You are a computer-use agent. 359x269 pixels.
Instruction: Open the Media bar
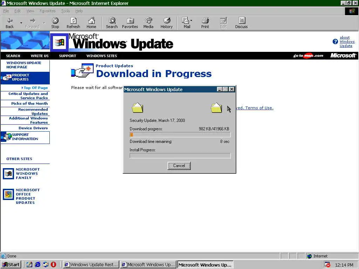148,23
